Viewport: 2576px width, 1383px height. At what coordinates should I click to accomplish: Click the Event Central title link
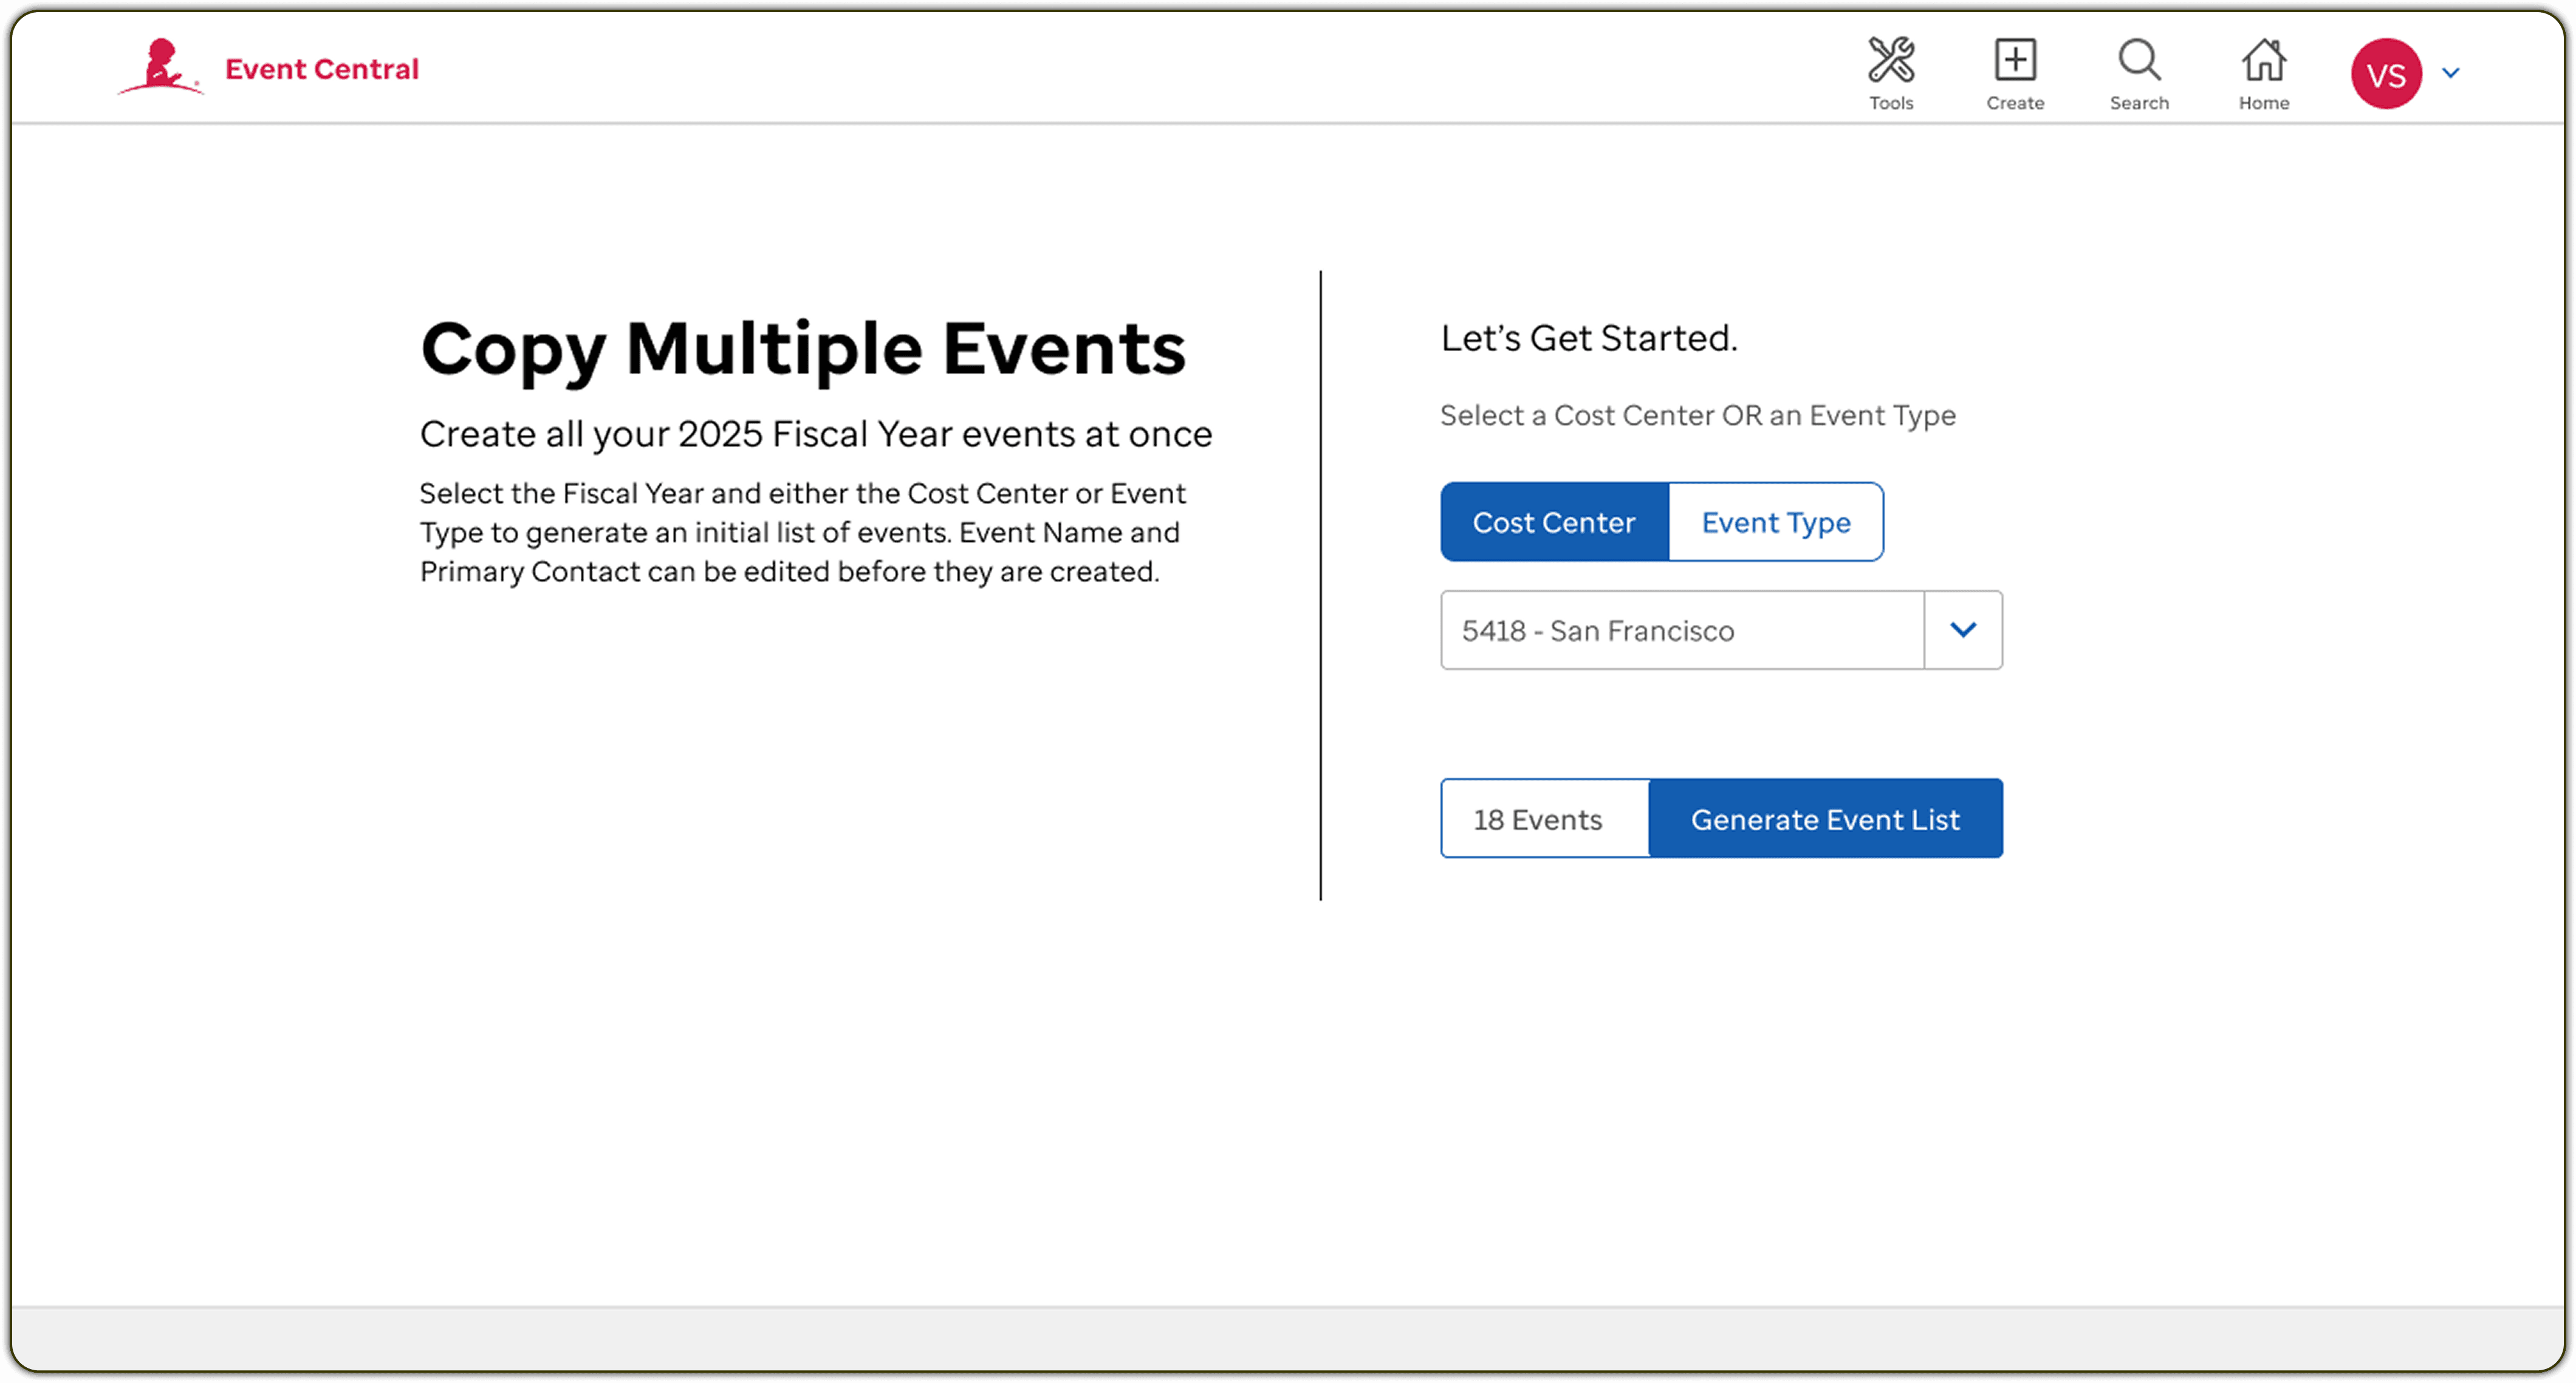(322, 69)
